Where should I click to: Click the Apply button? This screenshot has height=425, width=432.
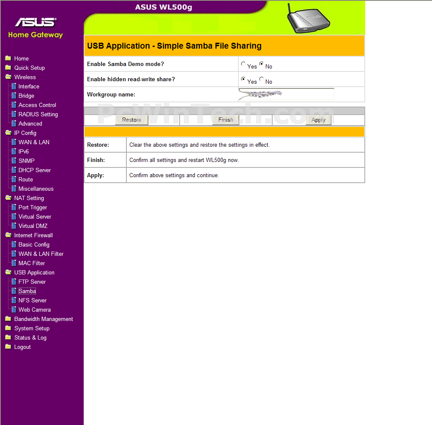tap(318, 120)
